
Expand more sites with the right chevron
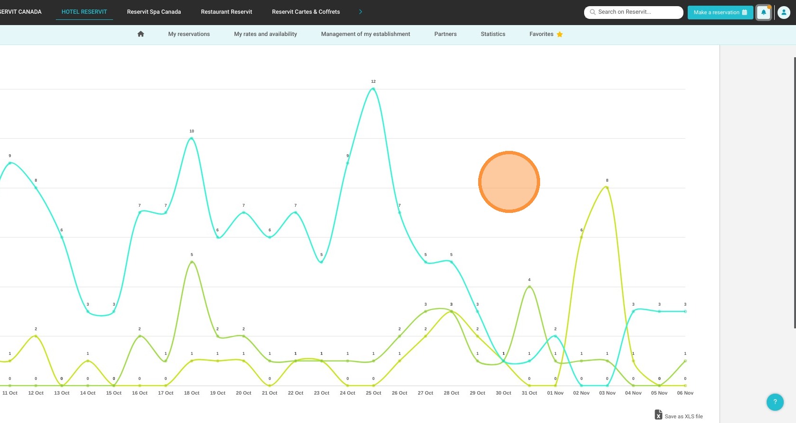click(360, 12)
